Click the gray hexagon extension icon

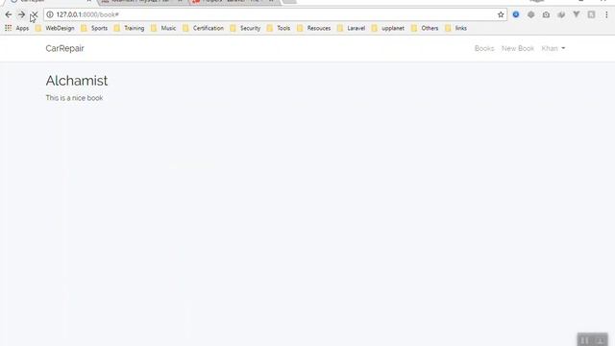pyautogui.click(x=530, y=14)
